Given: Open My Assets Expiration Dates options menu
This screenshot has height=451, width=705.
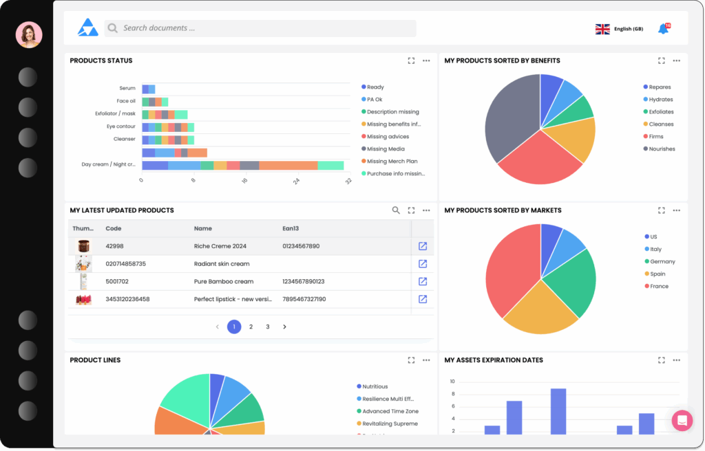Looking at the screenshot, I should coord(677,360).
